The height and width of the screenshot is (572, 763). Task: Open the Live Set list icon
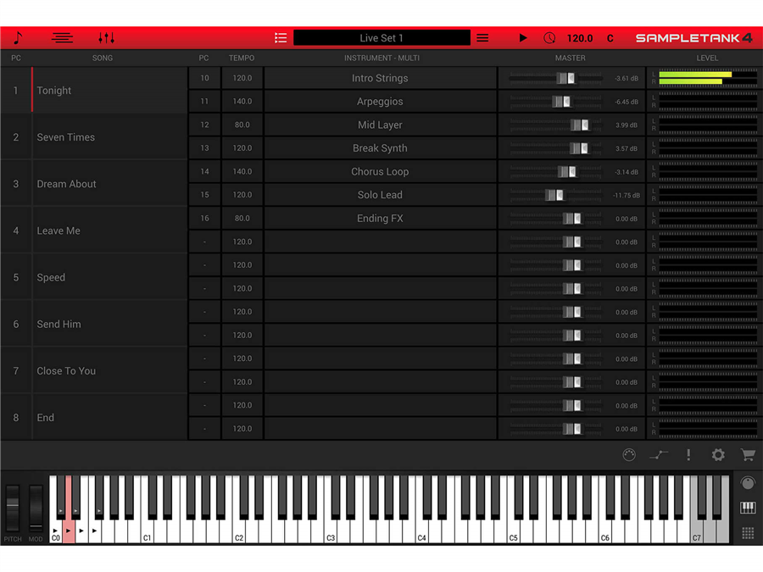tap(281, 38)
